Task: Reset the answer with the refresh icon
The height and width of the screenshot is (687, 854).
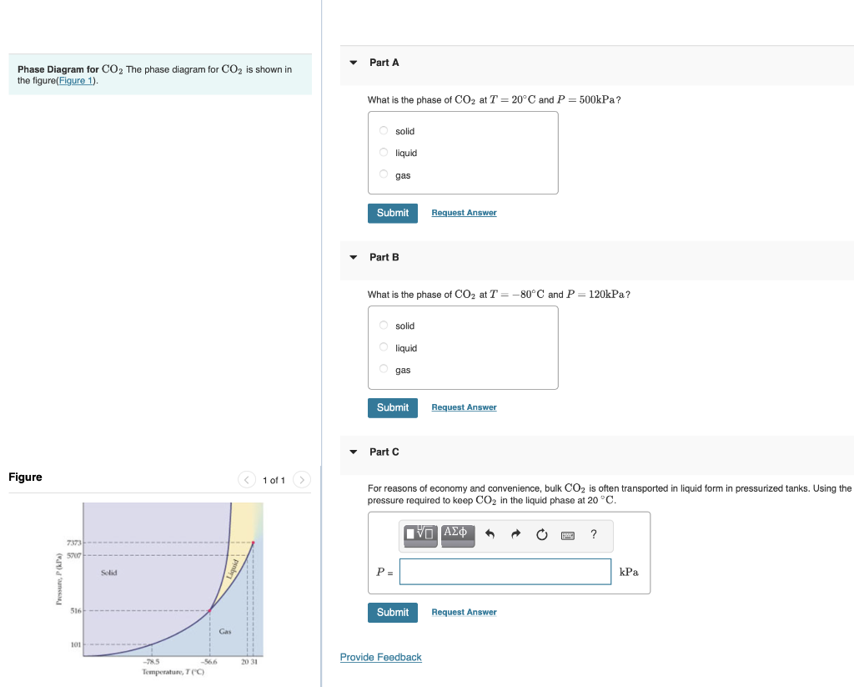Action: pos(541,534)
